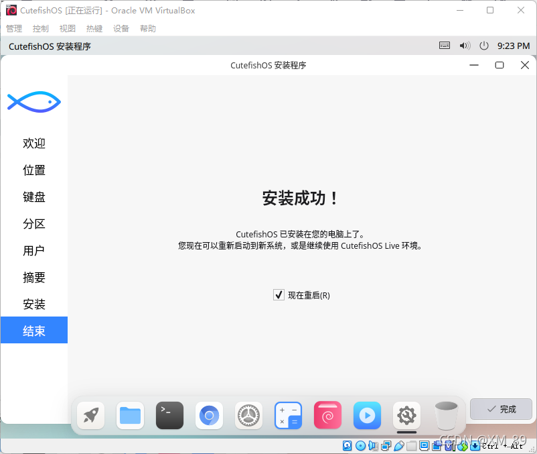This screenshot has width=537, height=454.
Task: Click VirtualBox optical disc status icon
Action: click(361, 446)
